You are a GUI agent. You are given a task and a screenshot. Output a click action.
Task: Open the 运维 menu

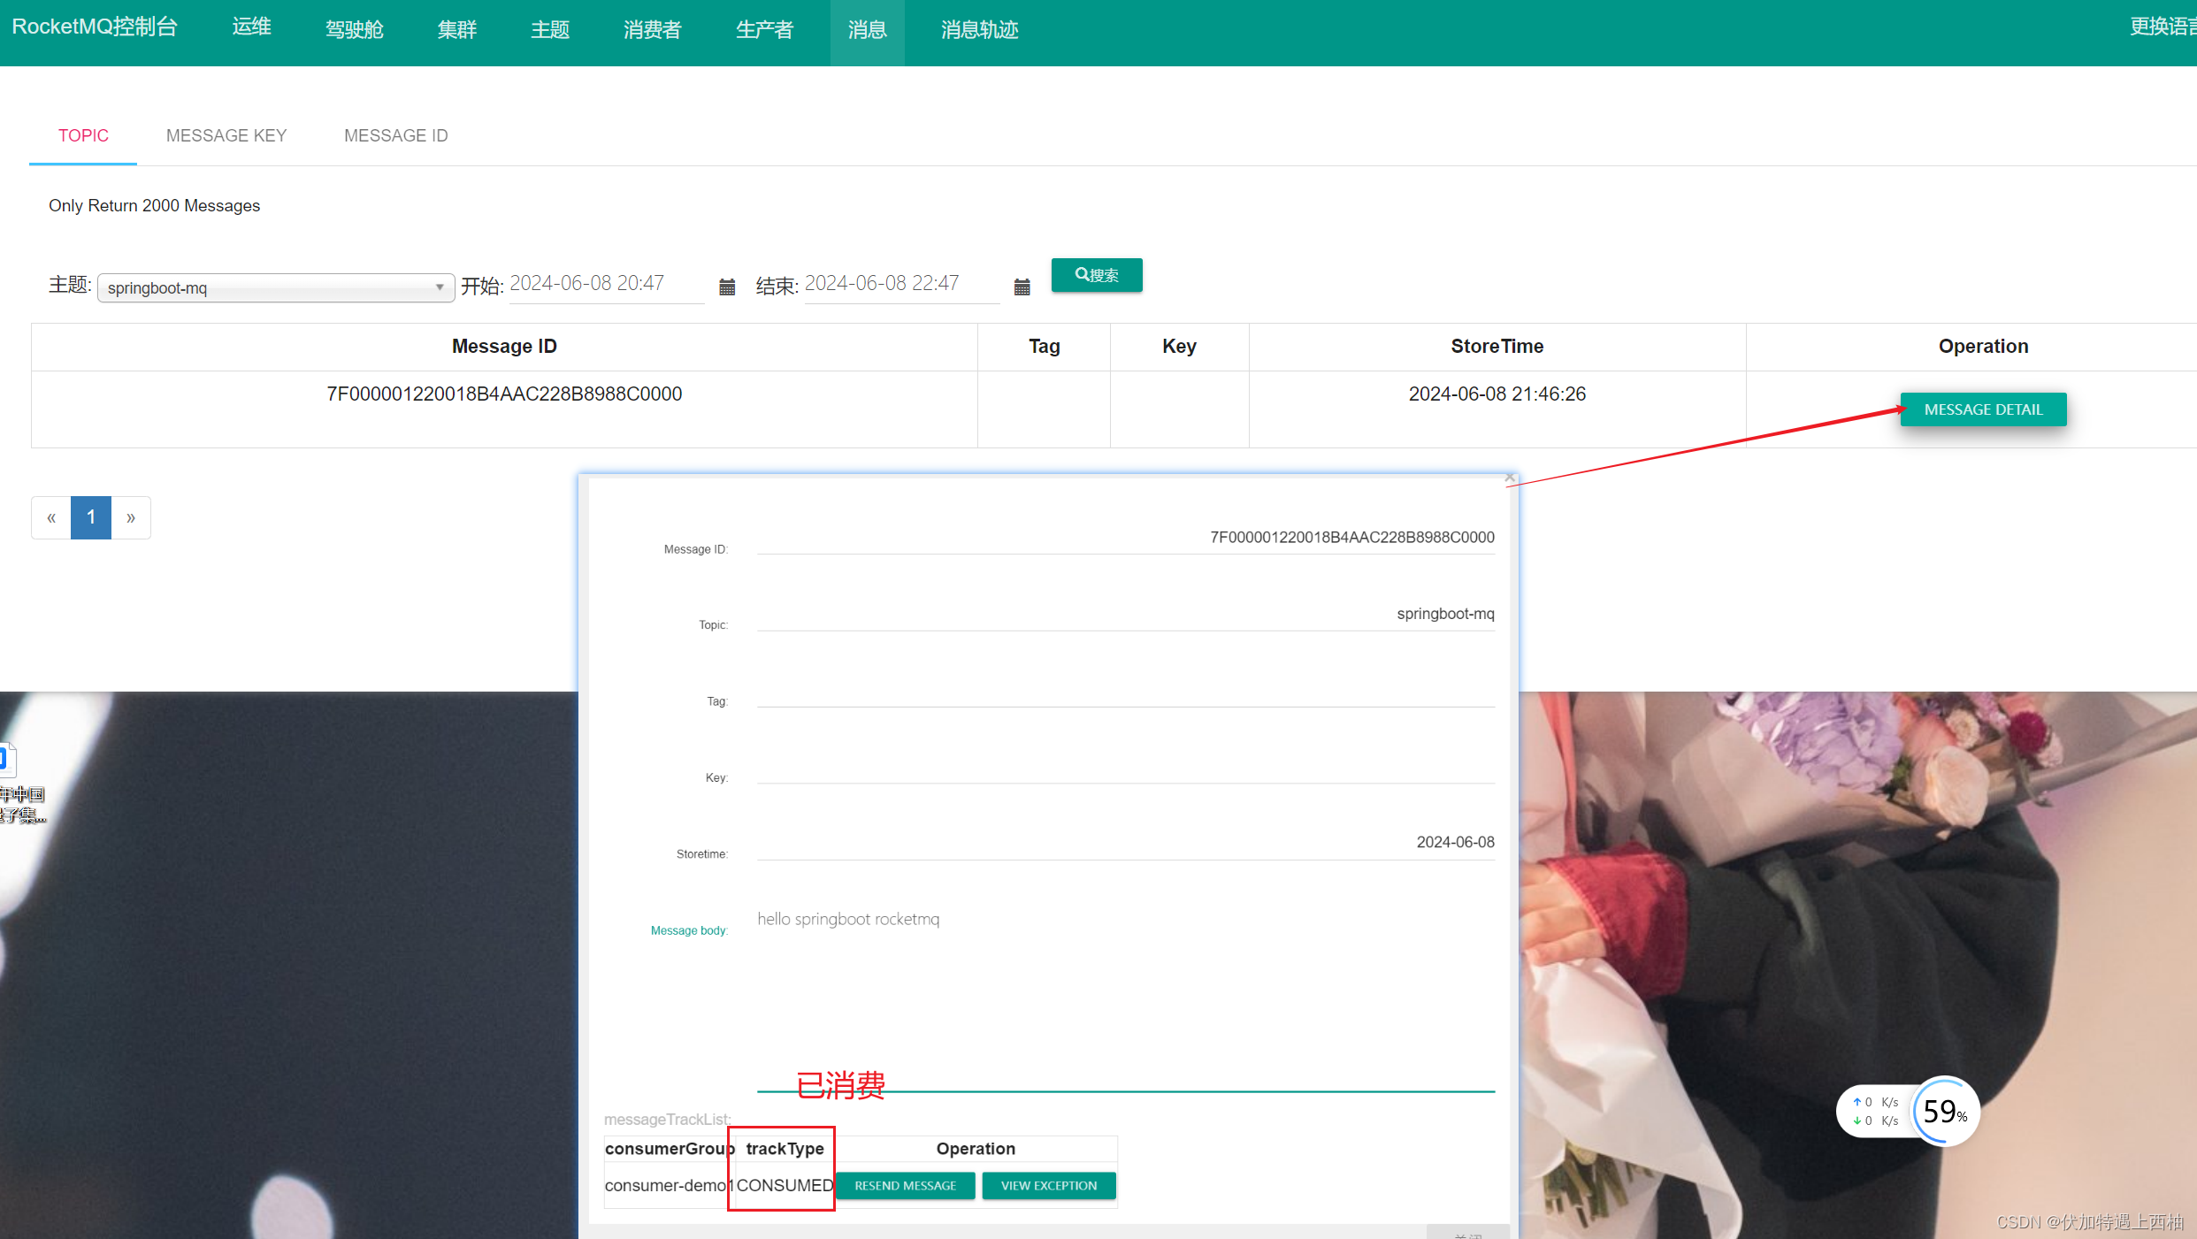coord(252,27)
